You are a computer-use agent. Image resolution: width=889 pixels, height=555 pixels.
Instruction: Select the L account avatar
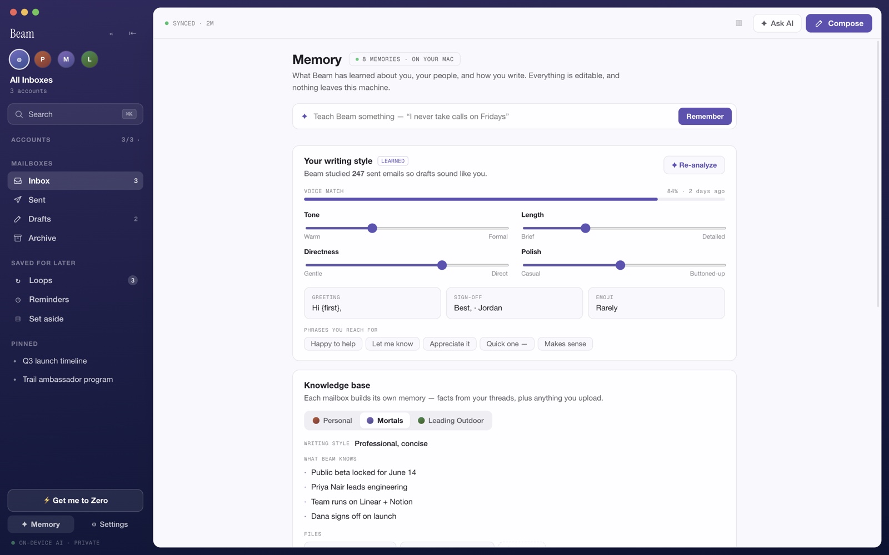89,59
